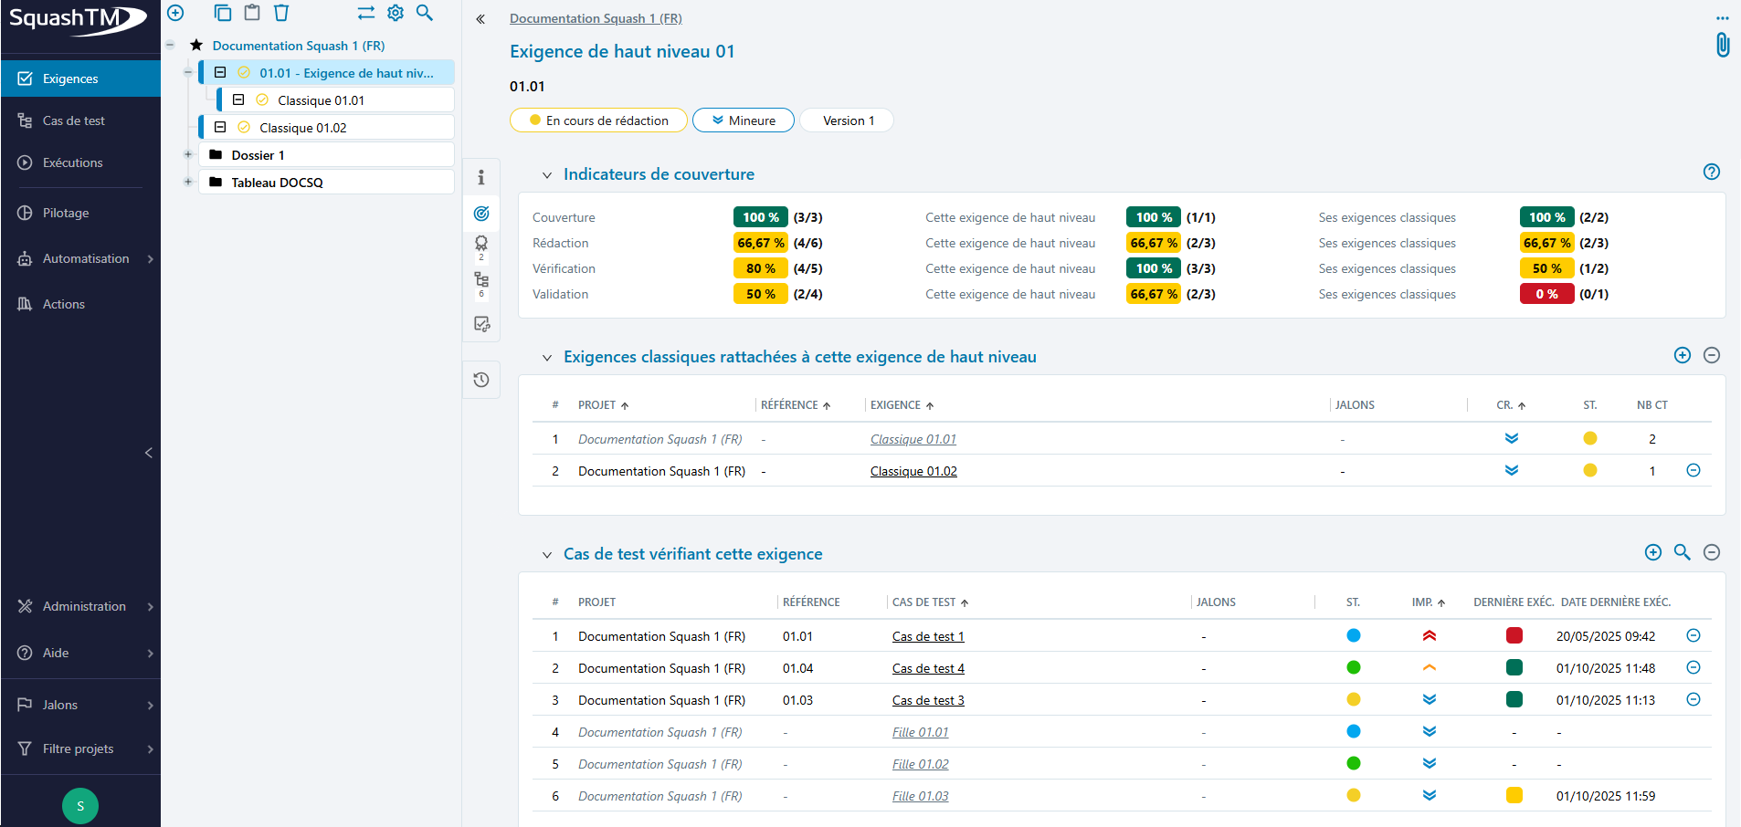This screenshot has height=827, width=1741.
Task: Open the Cas de test 4 link
Action: 928,668
